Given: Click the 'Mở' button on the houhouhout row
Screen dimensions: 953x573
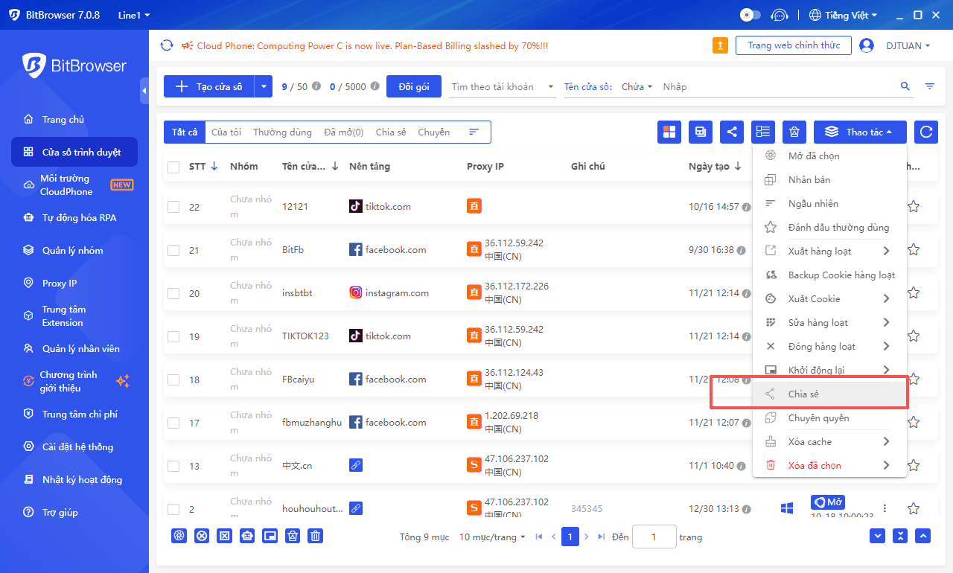Looking at the screenshot, I should [x=827, y=502].
